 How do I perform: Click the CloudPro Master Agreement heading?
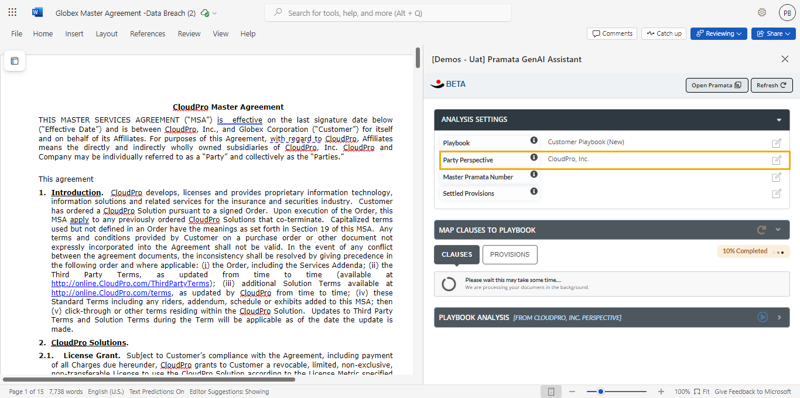[x=228, y=107]
